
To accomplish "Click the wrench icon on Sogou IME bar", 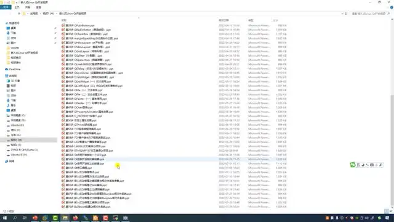I will click(381, 165).
